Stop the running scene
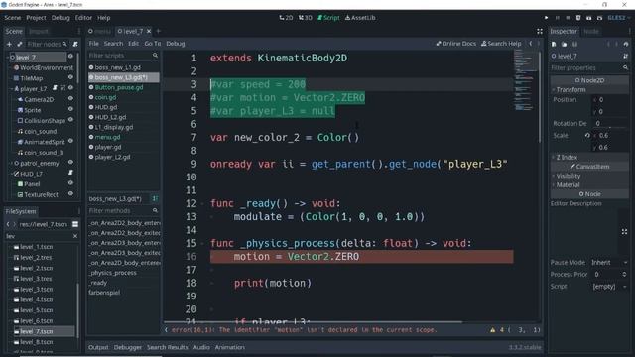635x357 pixels. click(568, 18)
